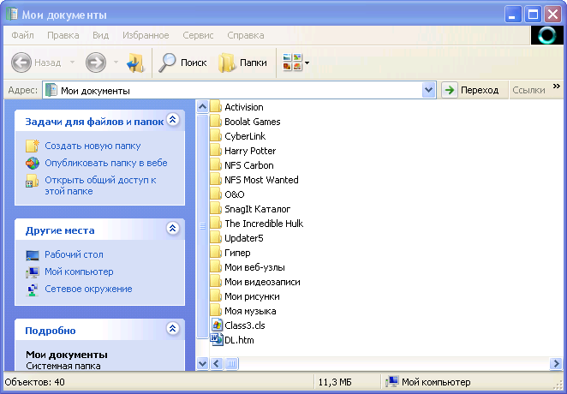Go to Сетевое окружение link
The image size is (567, 394).
coord(88,290)
